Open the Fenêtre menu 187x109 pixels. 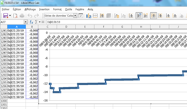80,9
